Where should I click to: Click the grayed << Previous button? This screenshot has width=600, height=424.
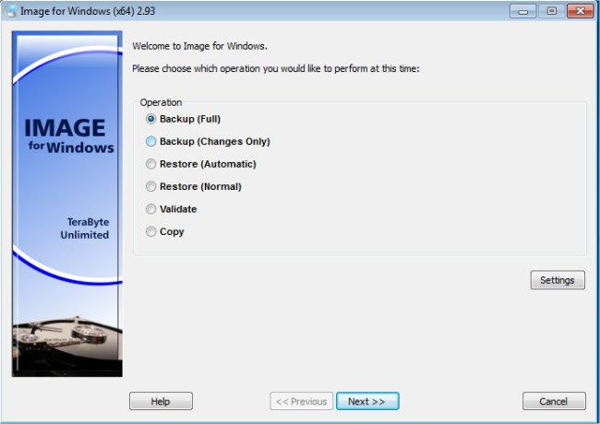point(301,401)
